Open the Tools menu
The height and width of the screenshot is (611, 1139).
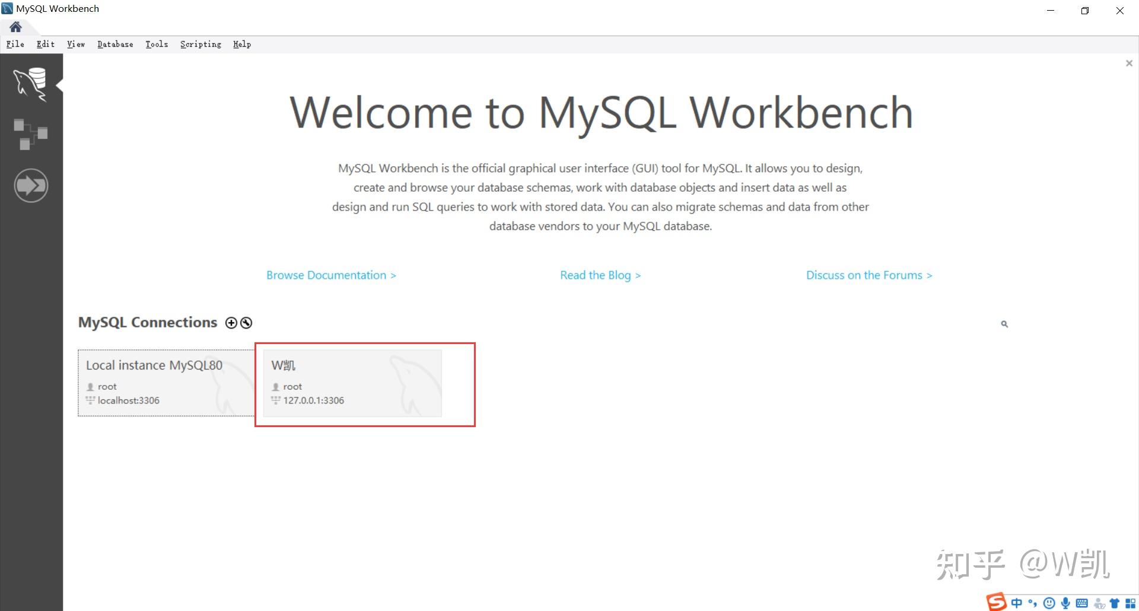(x=157, y=44)
